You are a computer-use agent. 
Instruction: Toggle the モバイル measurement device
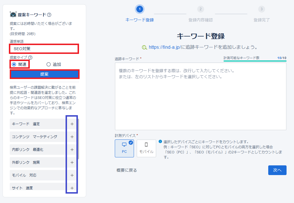(x=146, y=149)
